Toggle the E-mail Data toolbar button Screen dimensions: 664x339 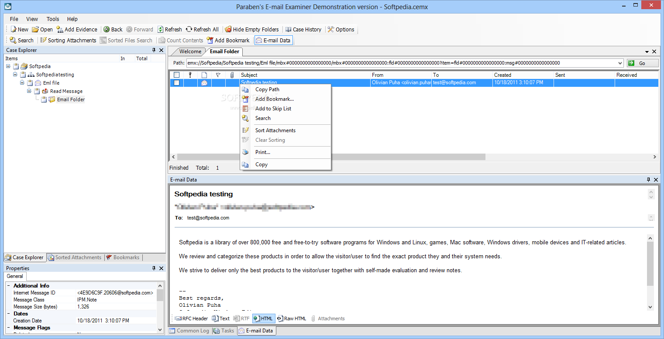pos(273,40)
